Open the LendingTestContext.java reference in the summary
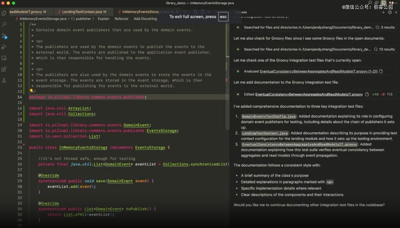Image resolution: width=400 pixels, height=228 pixels. click(265, 133)
